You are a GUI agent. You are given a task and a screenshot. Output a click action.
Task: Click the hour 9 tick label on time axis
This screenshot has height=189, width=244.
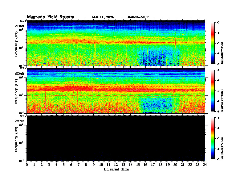point(94,165)
